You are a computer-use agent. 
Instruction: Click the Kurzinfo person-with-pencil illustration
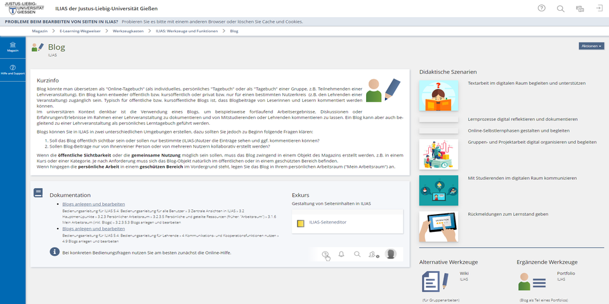tap(383, 91)
